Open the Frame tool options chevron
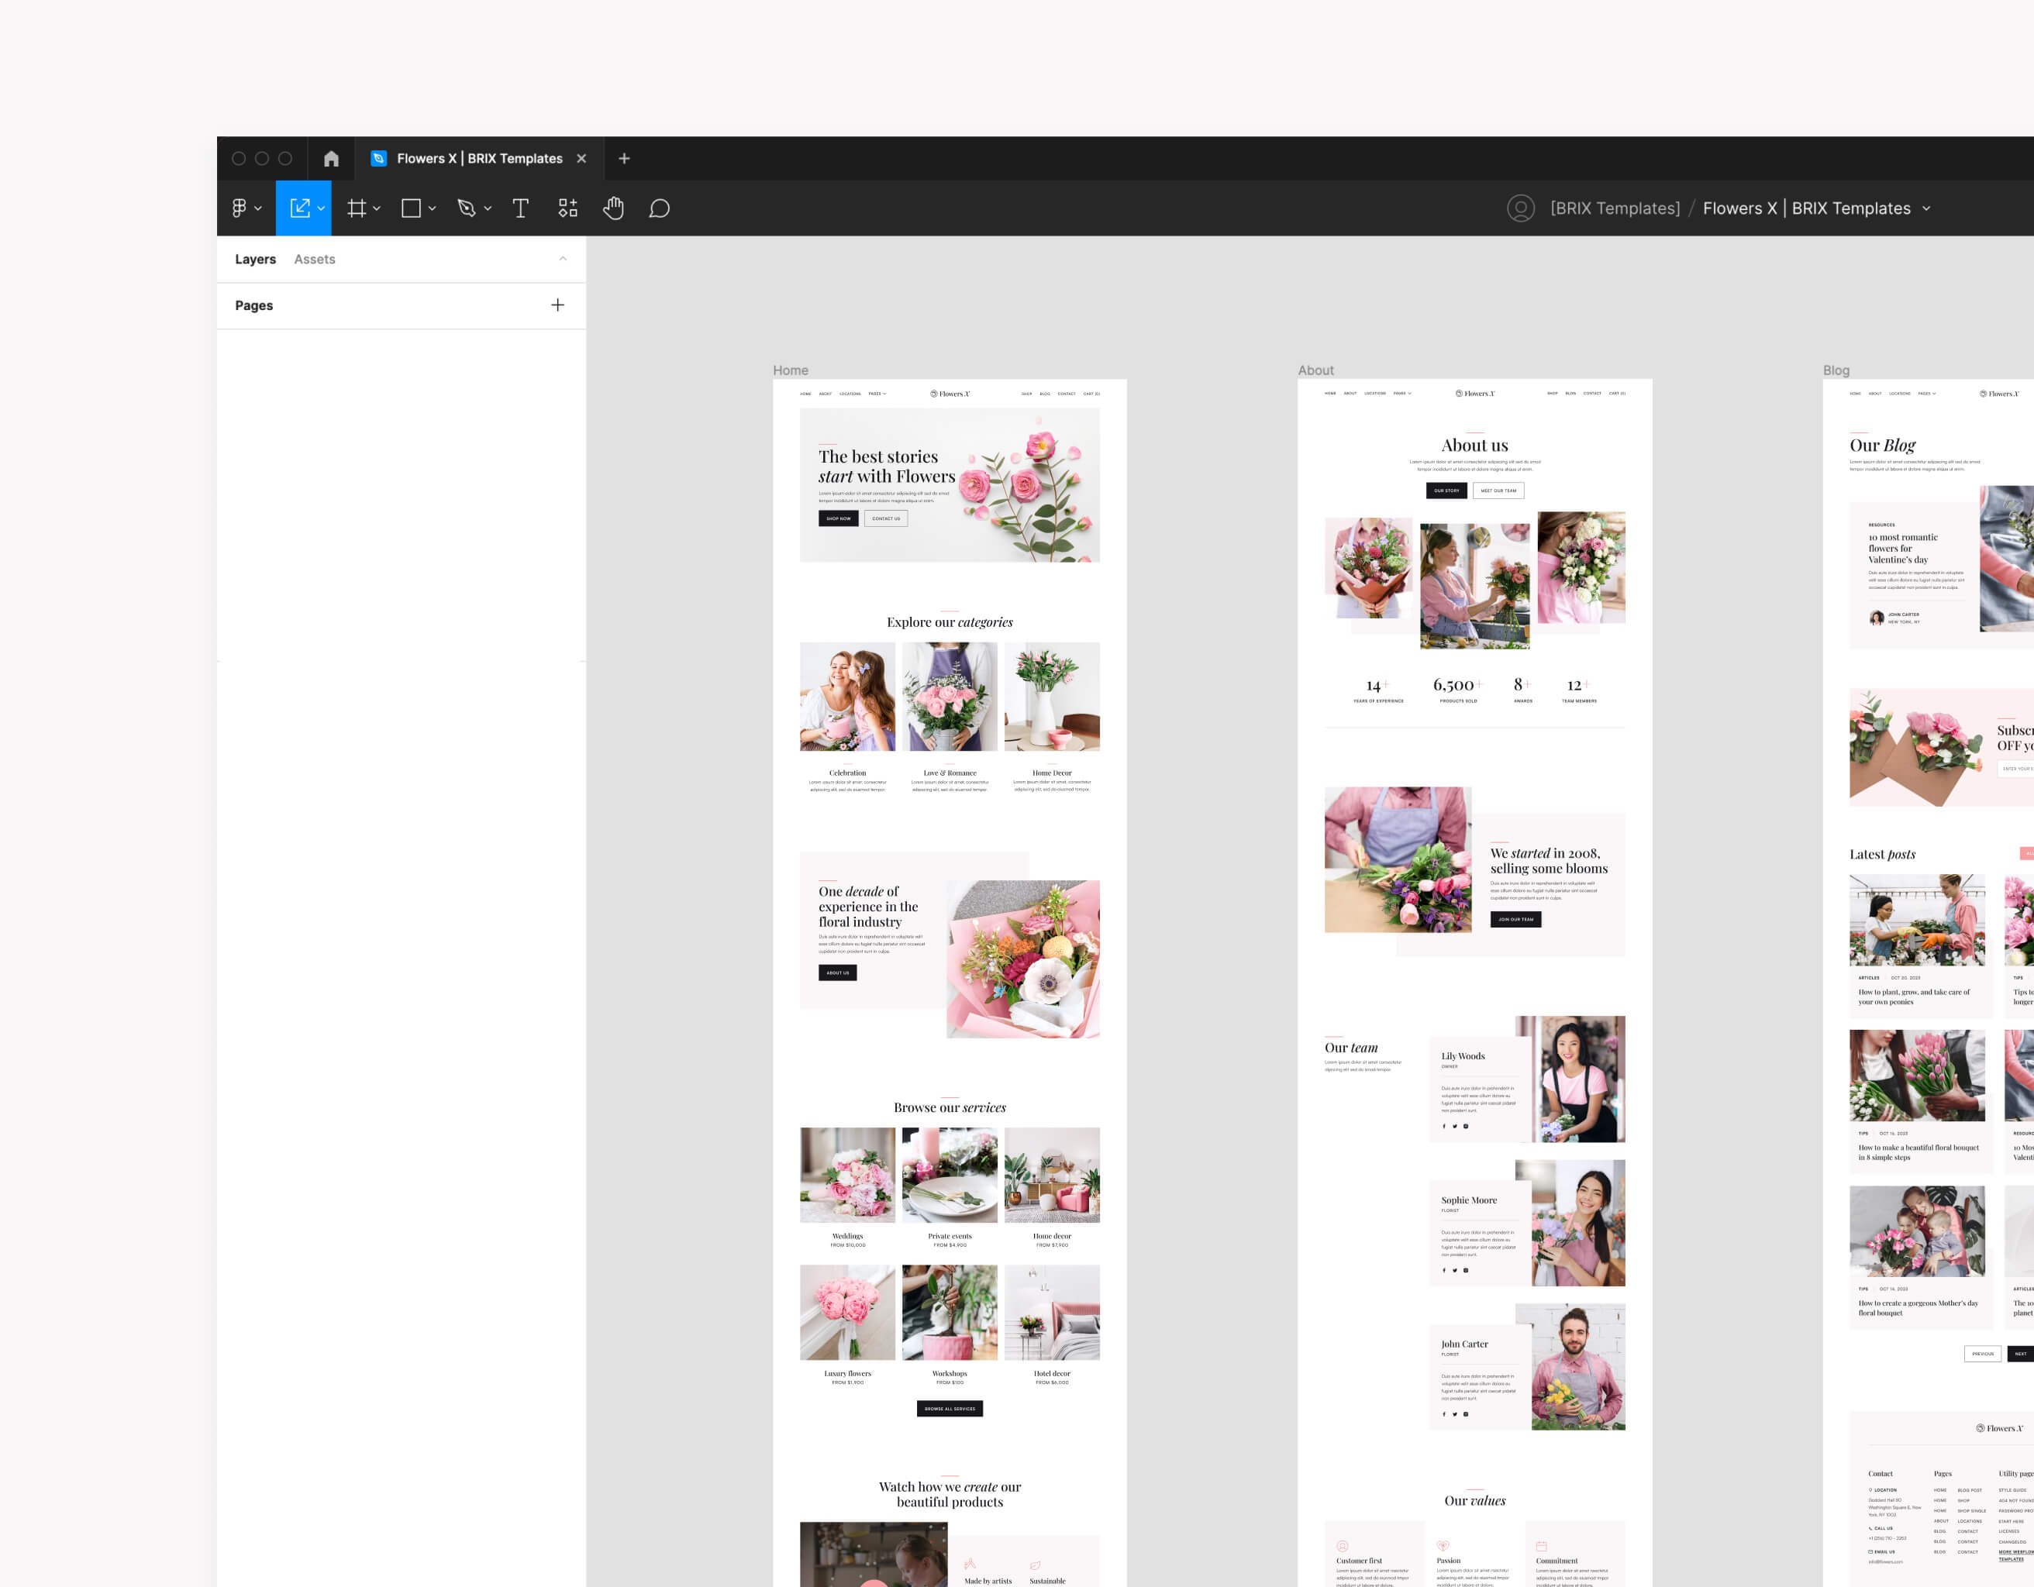 (x=376, y=208)
